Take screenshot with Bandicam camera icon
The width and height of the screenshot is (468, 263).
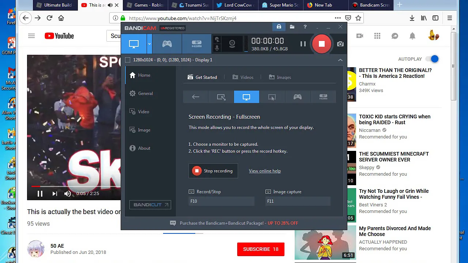pyautogui.click(x=340, y=44)
